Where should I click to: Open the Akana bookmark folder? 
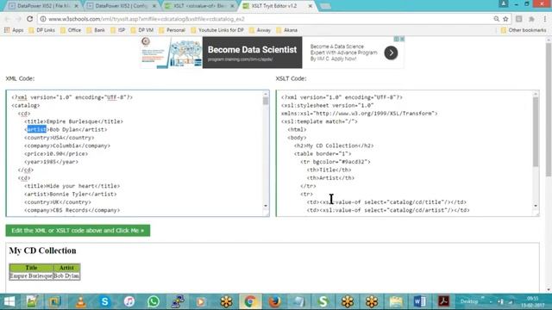(x=286, y=30)
